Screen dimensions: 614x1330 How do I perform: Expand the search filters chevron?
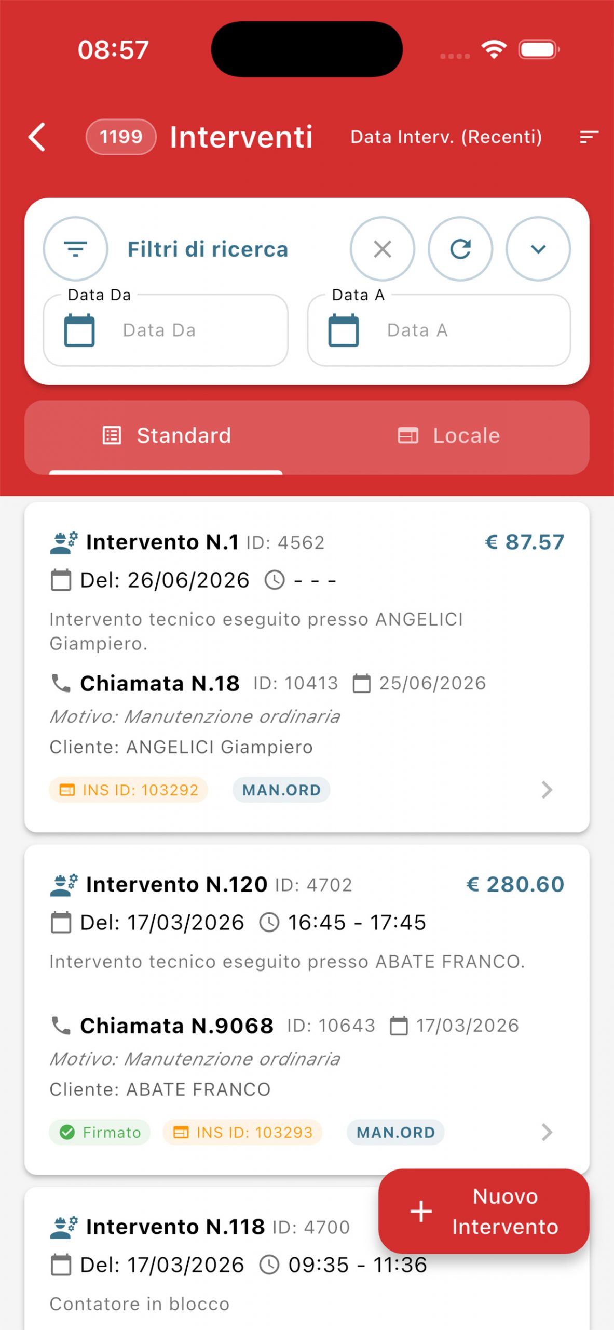tap(538, 249)
